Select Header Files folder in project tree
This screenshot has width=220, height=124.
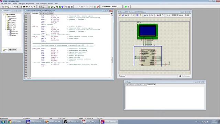(x=12, y=21)
